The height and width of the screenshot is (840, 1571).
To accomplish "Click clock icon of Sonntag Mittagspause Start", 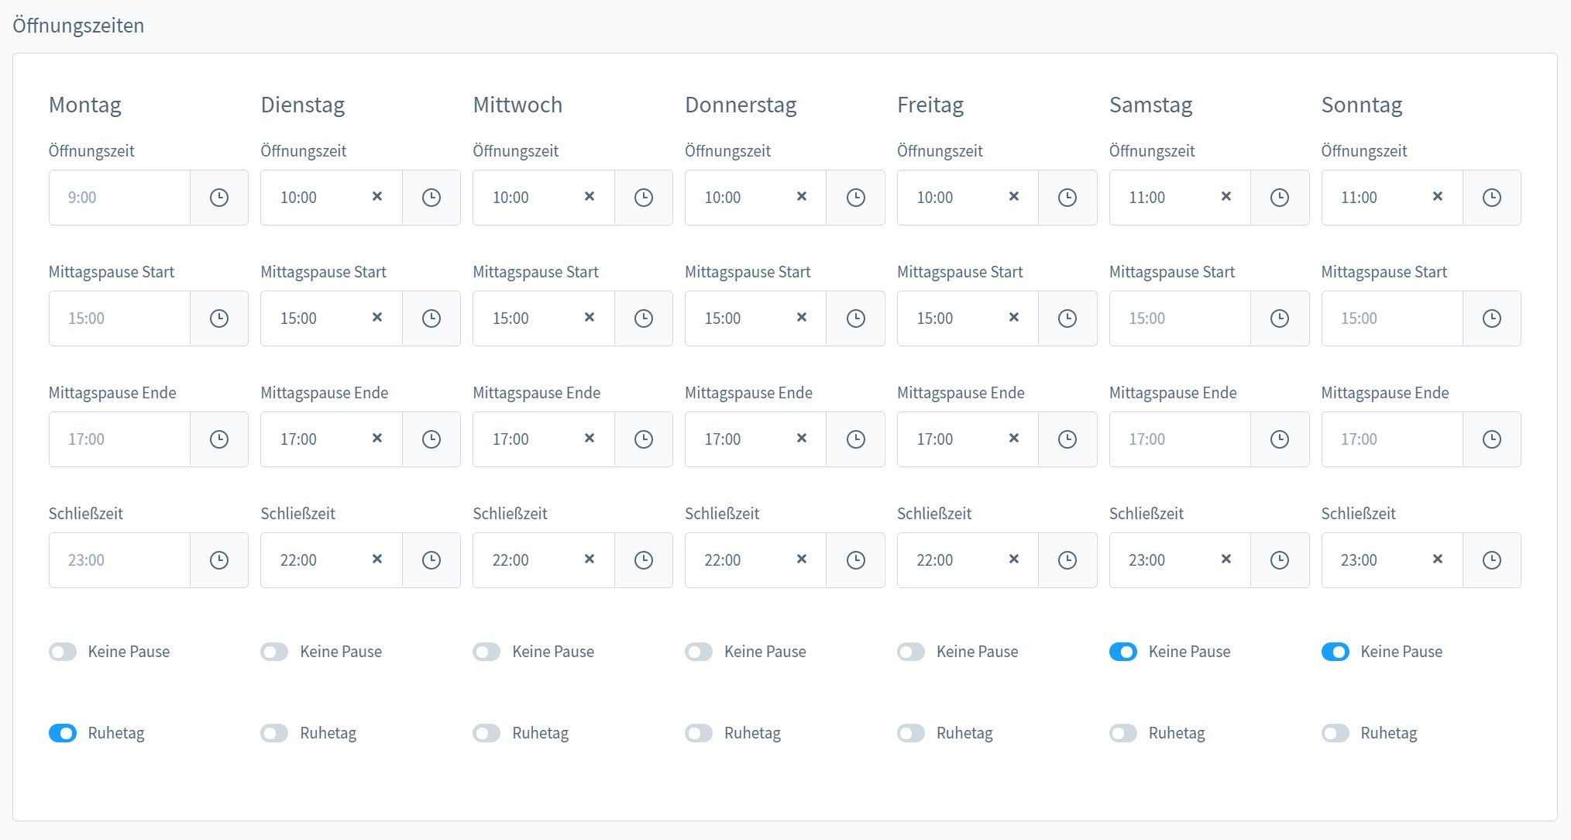I will tap(1492, 318).
